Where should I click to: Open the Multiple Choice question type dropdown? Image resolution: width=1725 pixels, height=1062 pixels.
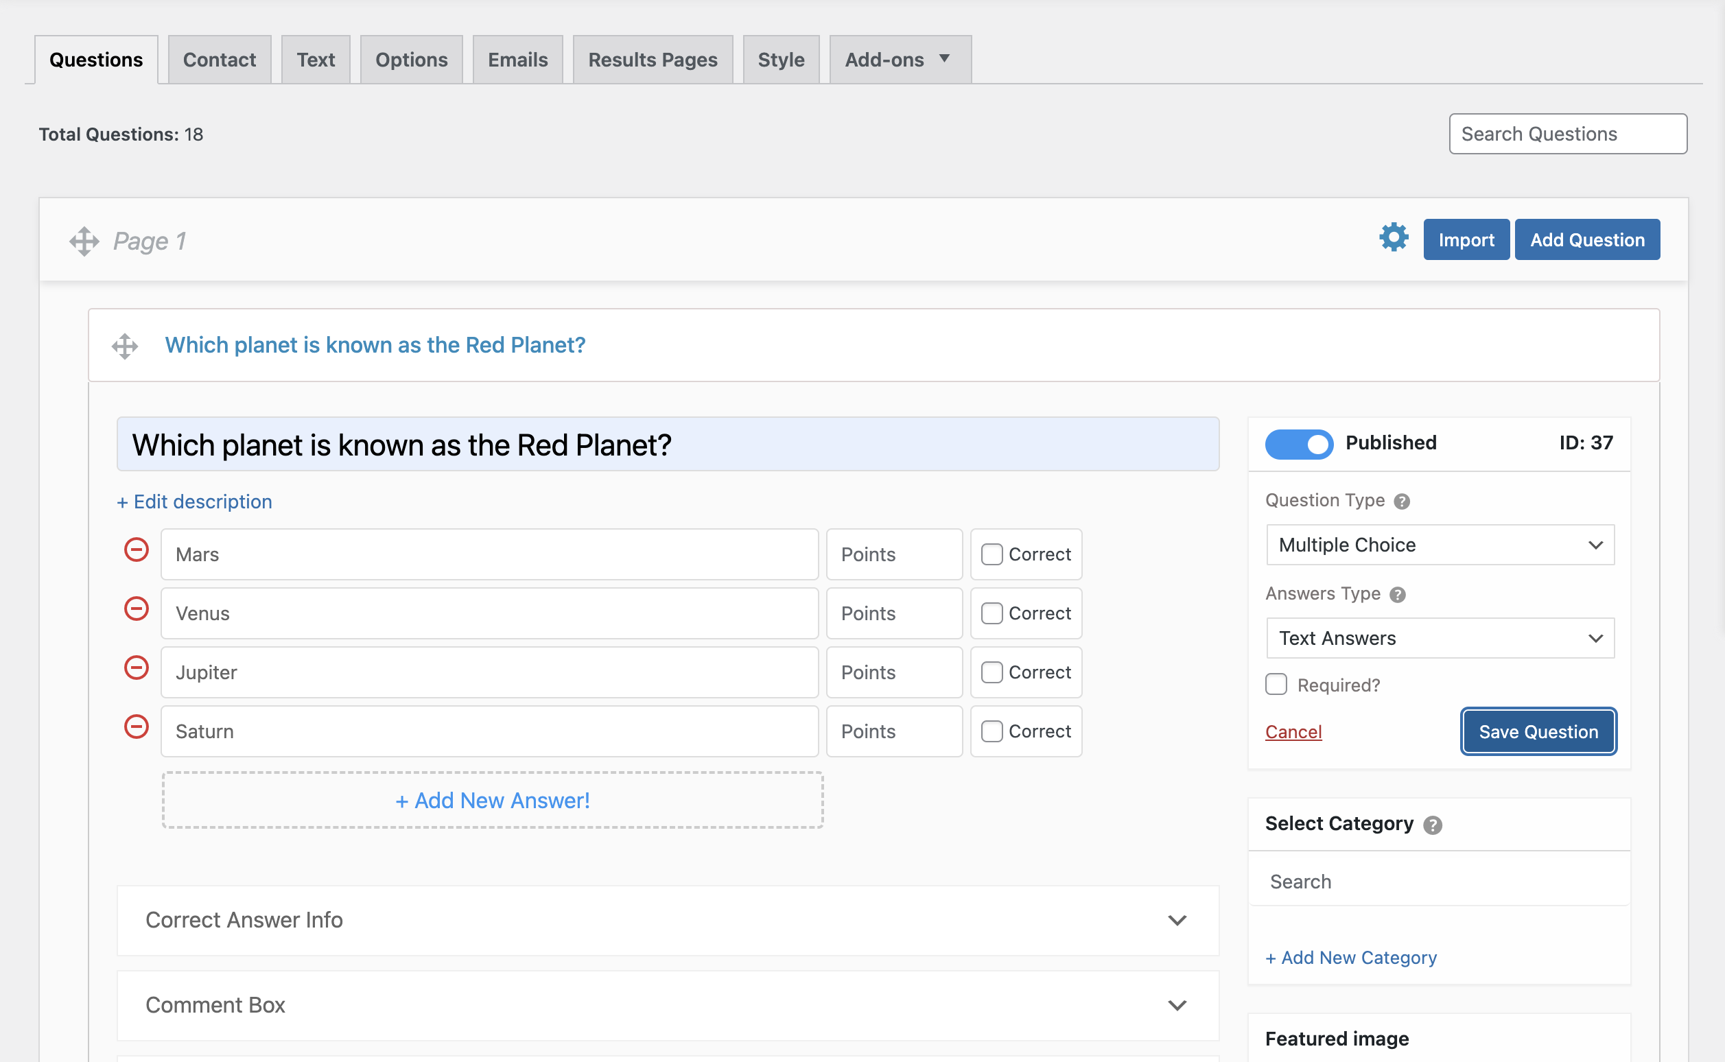1440,545
